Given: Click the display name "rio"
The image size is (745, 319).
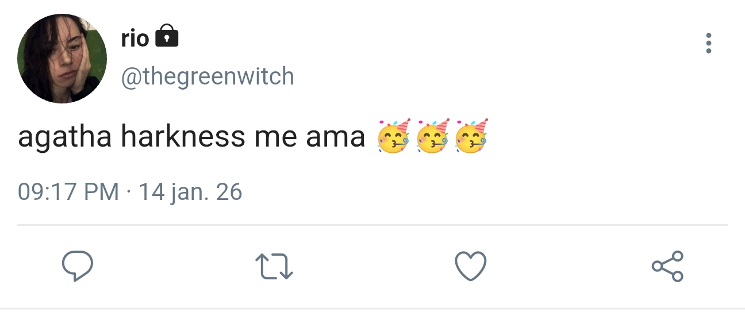Looking at the screenshot, I should [x=135, y=39].
